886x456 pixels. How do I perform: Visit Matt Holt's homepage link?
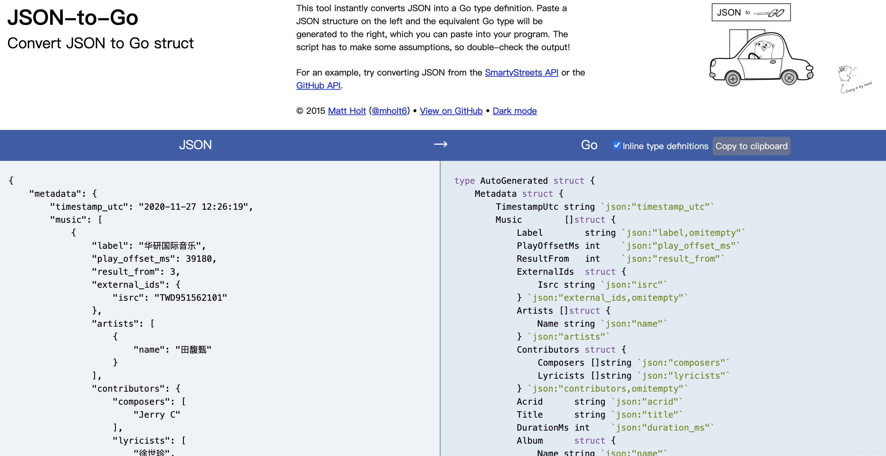coord(347,111)
